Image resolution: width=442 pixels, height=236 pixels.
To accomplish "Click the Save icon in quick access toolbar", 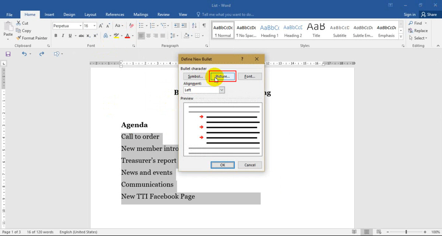I will [x=8, y=54].
